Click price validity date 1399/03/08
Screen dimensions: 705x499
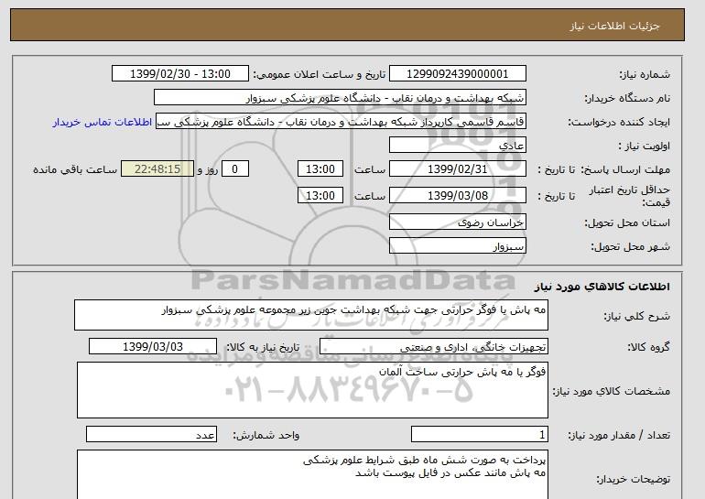(x=458, y=196)
